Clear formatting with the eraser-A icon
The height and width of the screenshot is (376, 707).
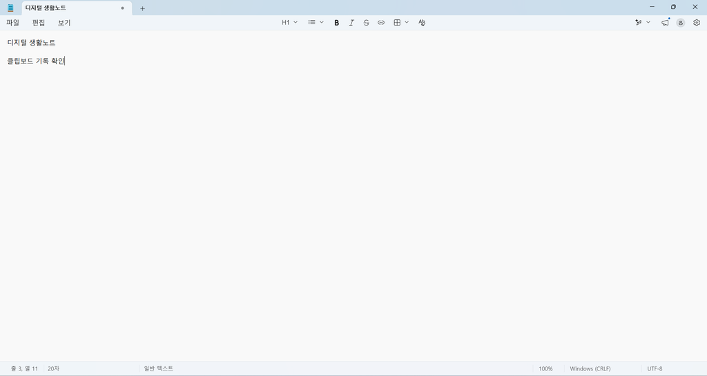(422, 23)
